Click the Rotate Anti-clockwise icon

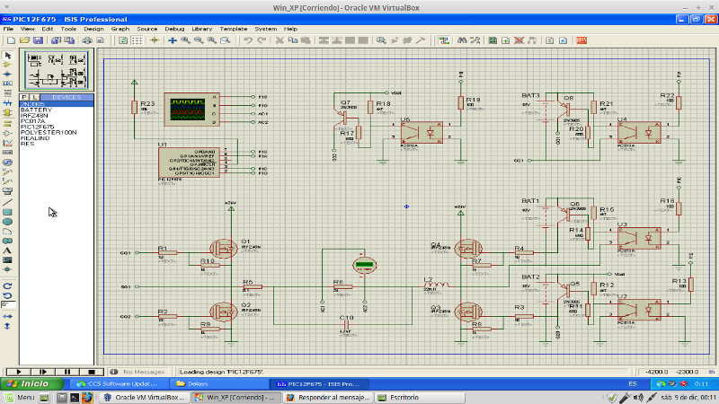pos(8,295)
